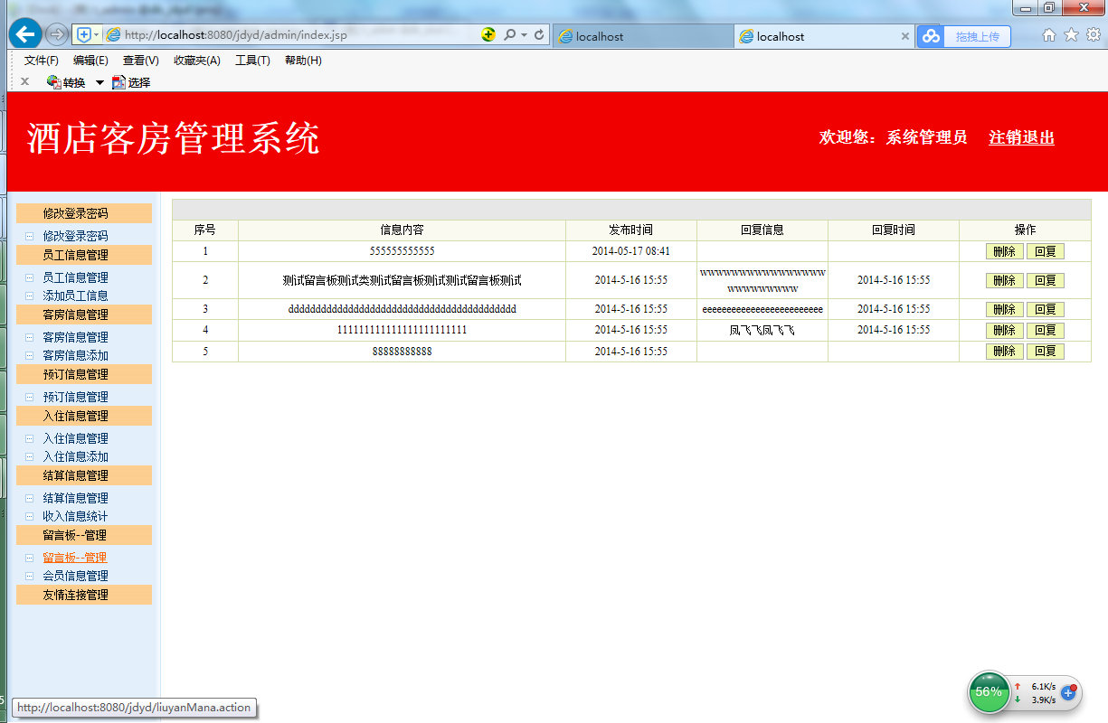
Task: Open 添加员工信息 sidebar link
Action: tap(75, 296)
